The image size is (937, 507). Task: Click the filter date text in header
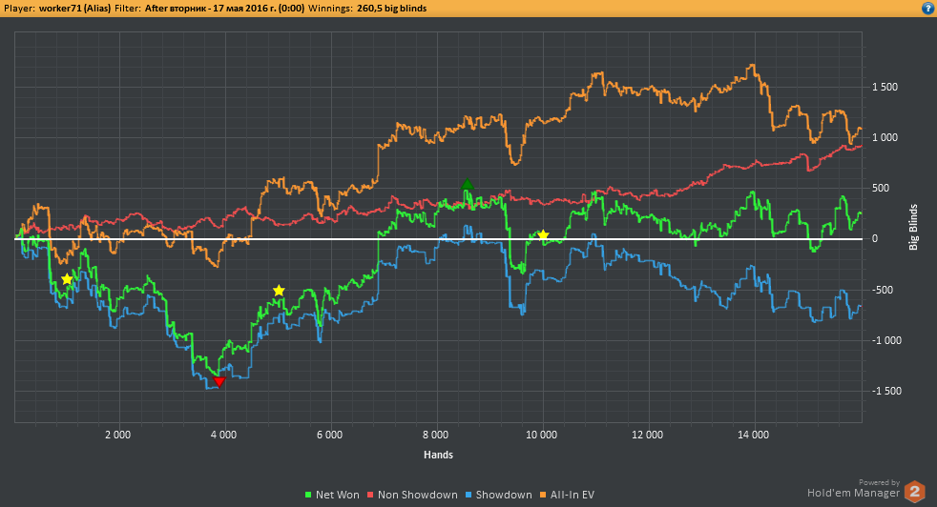point(224,9)
